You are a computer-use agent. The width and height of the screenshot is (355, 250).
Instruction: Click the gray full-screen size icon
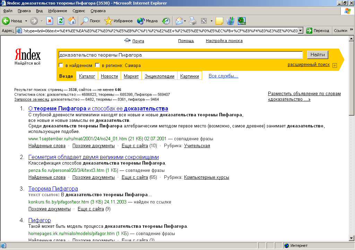click(x=204, y=21)
